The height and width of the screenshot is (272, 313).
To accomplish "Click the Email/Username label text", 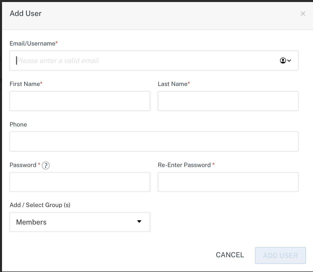I will click(x=32, y=43).
